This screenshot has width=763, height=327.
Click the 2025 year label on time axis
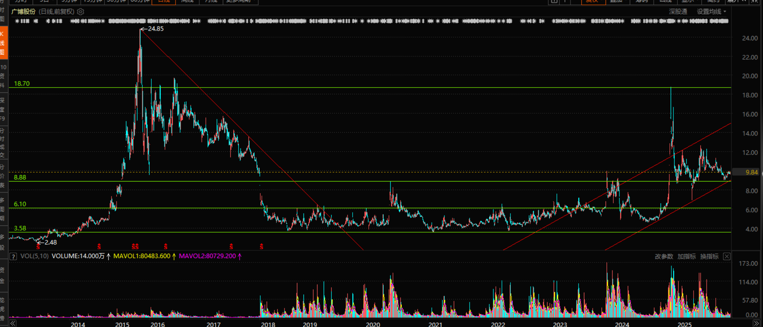coord(685,324)
